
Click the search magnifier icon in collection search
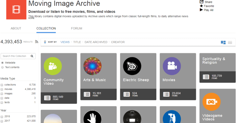click(32, 56)
